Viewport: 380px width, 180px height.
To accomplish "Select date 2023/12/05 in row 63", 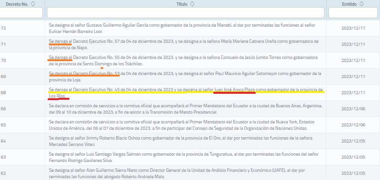I will [353, 157].
